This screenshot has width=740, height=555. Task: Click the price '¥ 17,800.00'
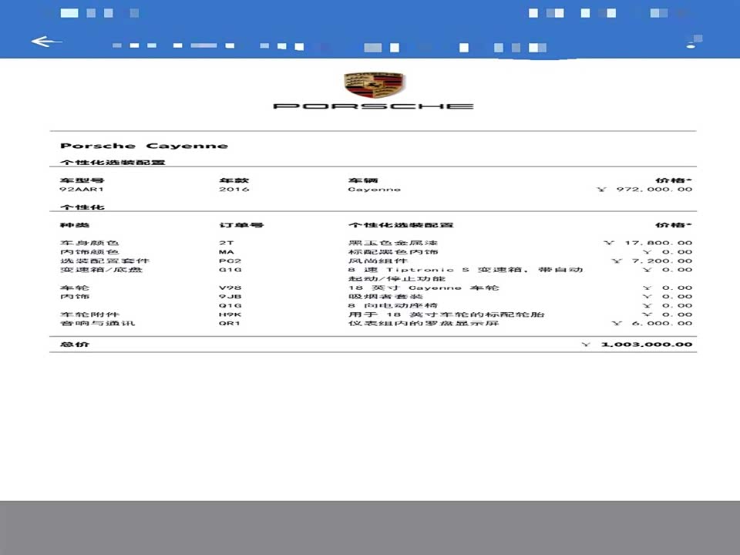point(648,243)
